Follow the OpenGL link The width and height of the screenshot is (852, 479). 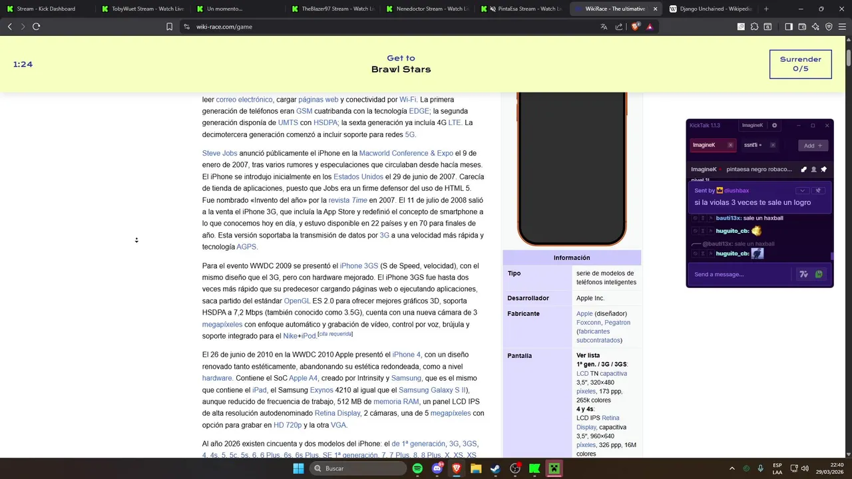point(297,301)
